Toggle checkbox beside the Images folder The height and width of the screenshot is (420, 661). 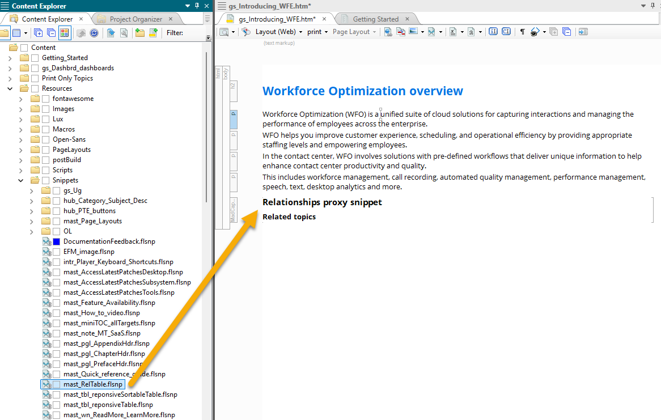click(46, 109)
